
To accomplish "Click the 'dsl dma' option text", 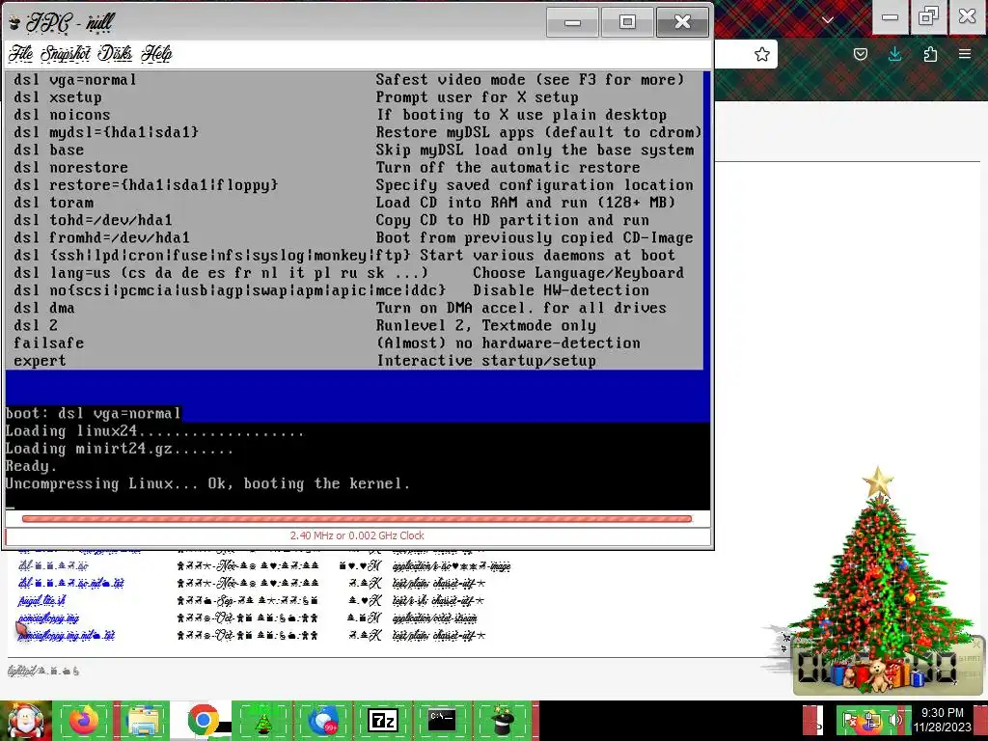I will pyautogui.click(x=44, y=308).
